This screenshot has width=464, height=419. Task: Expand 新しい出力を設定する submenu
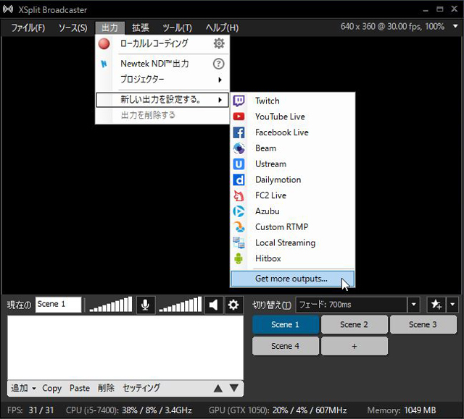[162, 100]
